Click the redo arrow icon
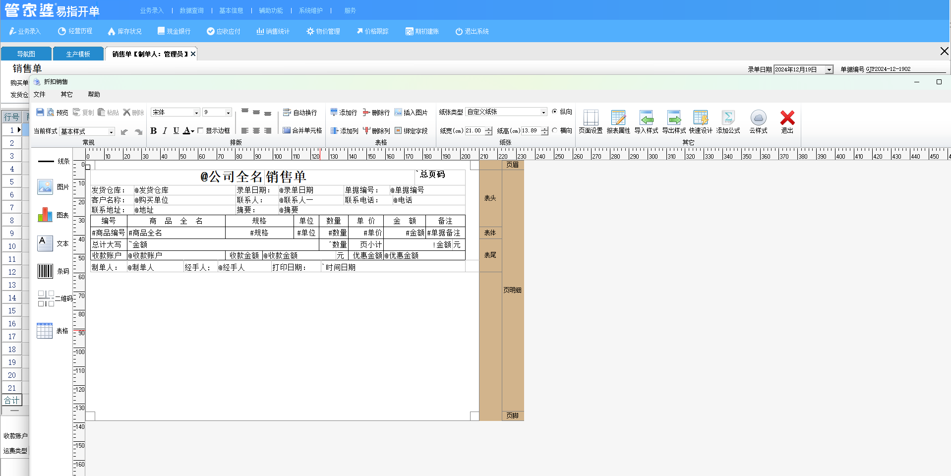This screenshot has width=951, height=476. pyautogui.click(x=138, y=131)
